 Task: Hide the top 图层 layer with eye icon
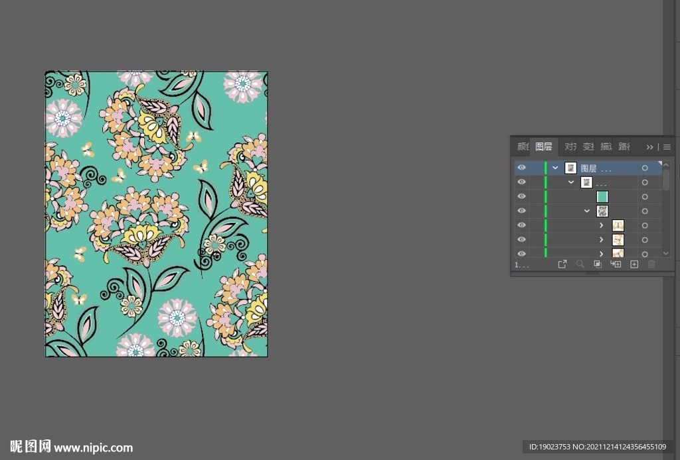522,168
